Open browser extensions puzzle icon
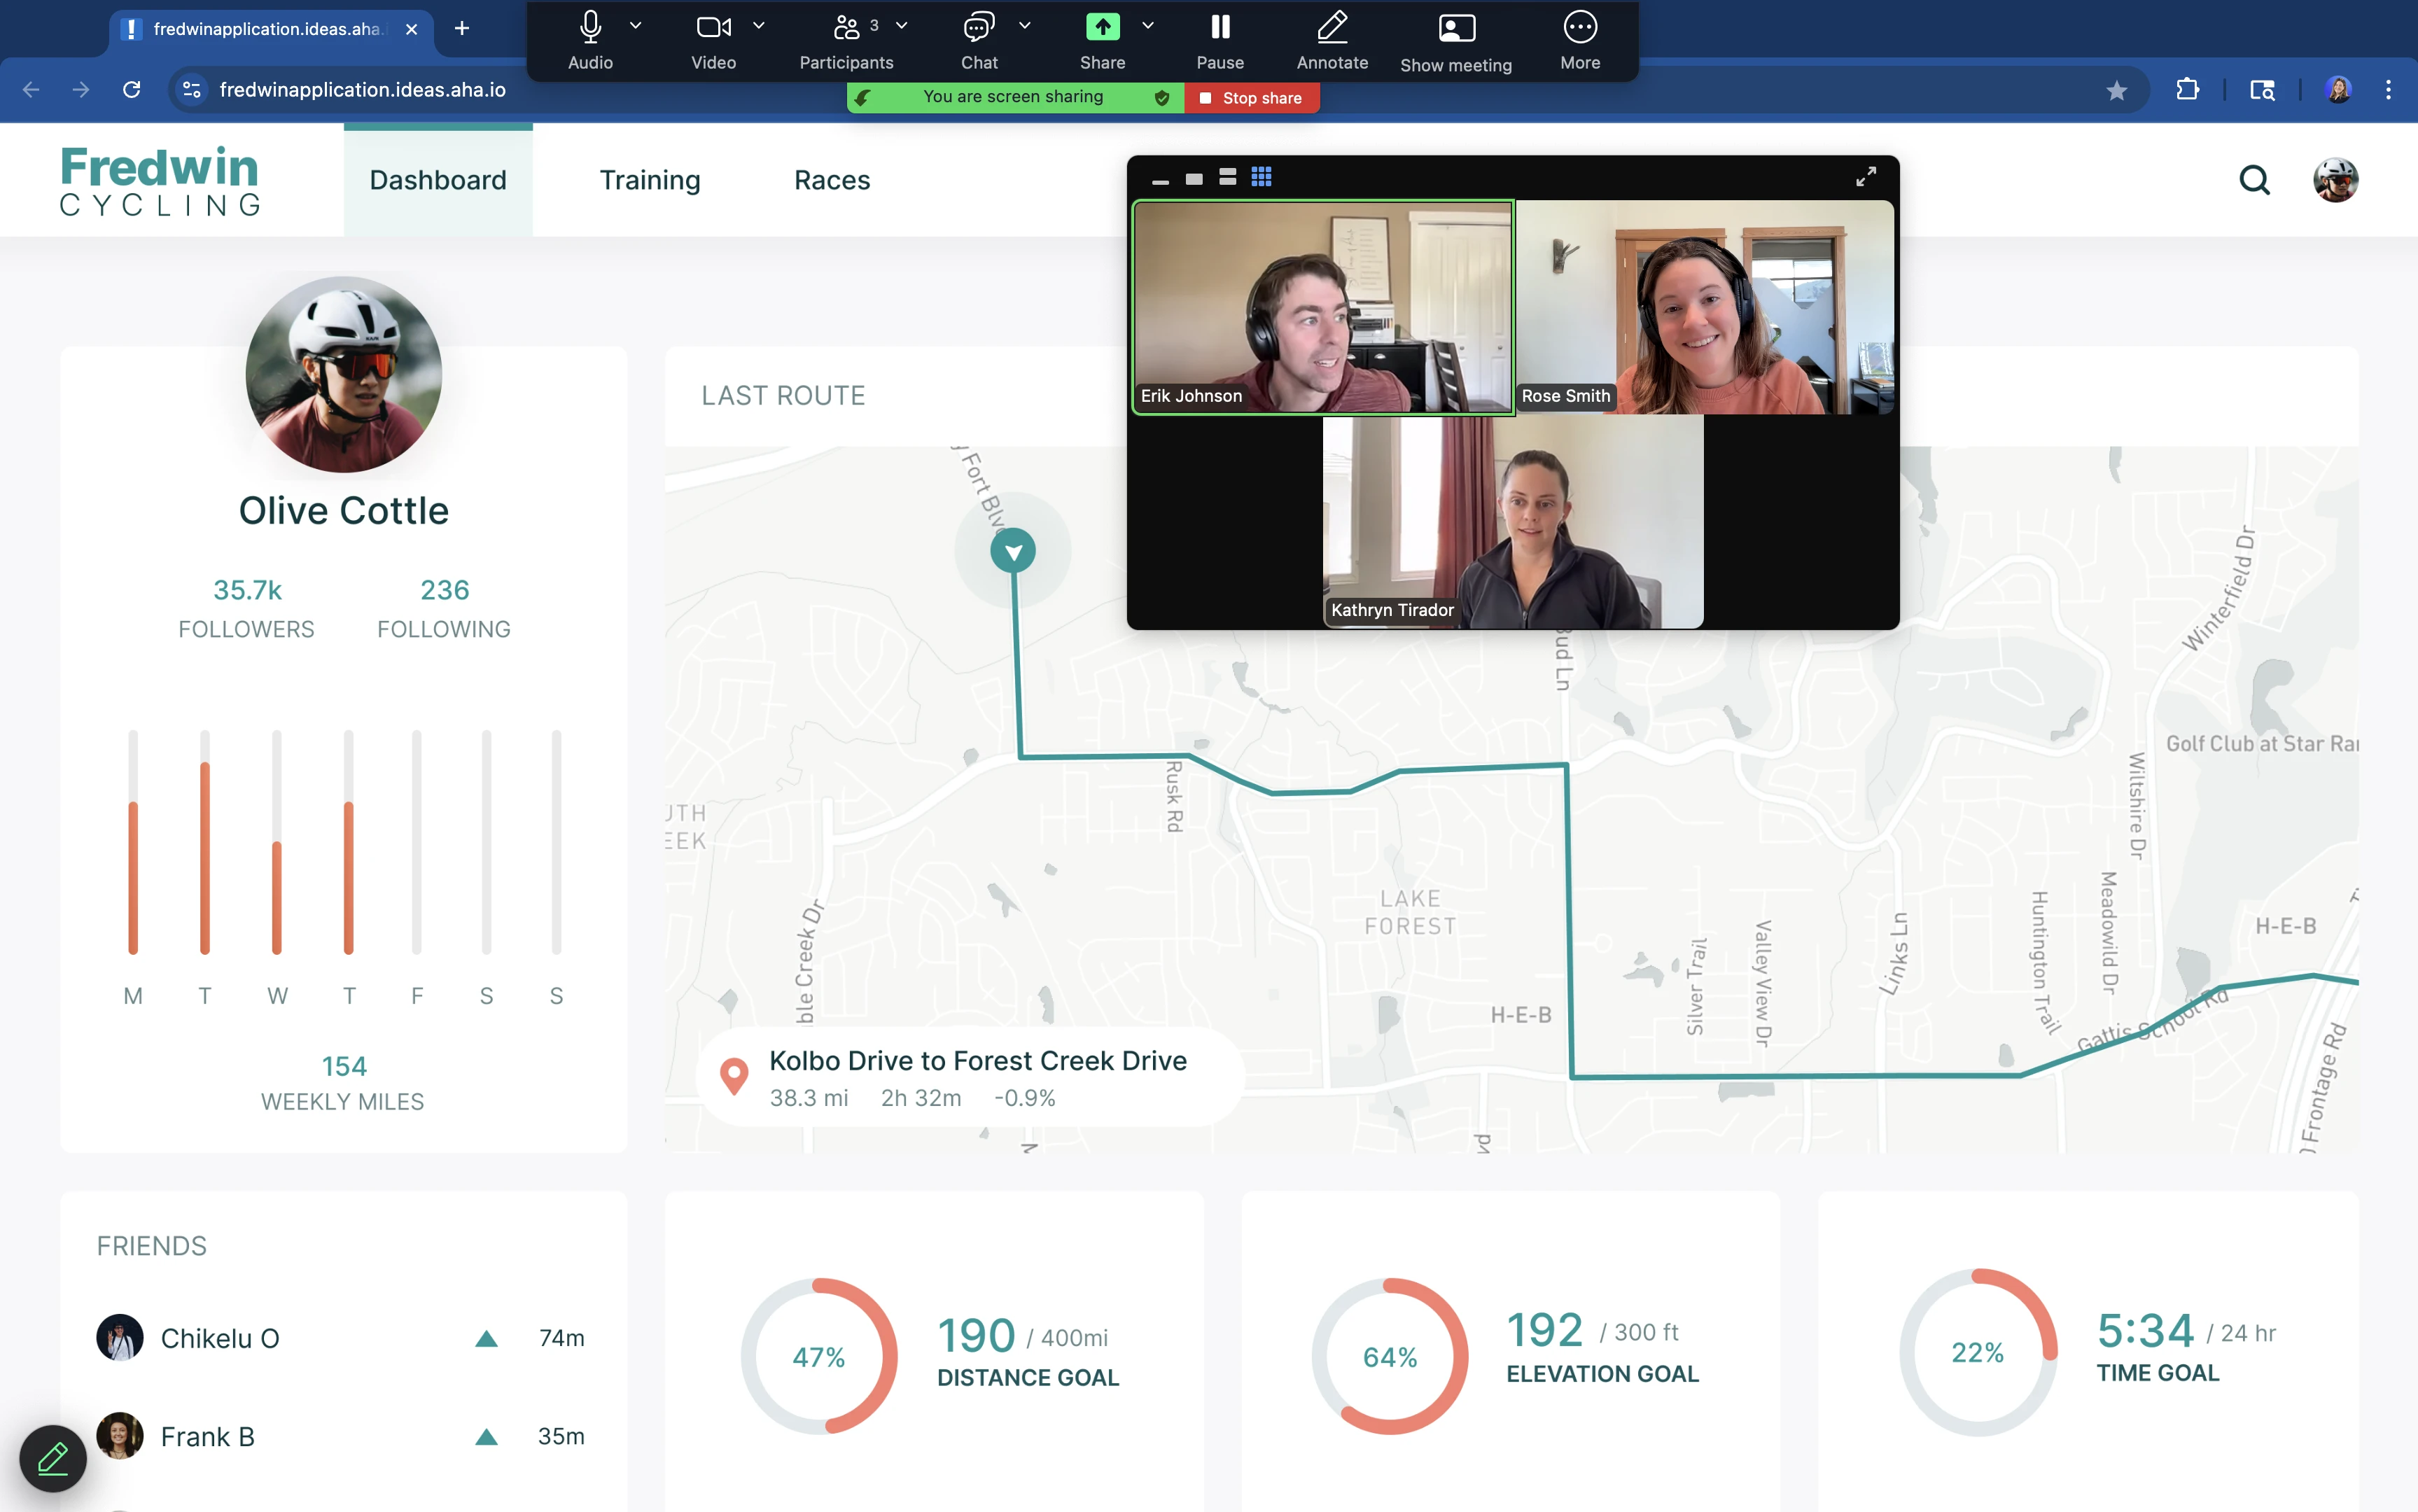The height and width of the screenshot is (1512, 2418). pos(2187,90)
